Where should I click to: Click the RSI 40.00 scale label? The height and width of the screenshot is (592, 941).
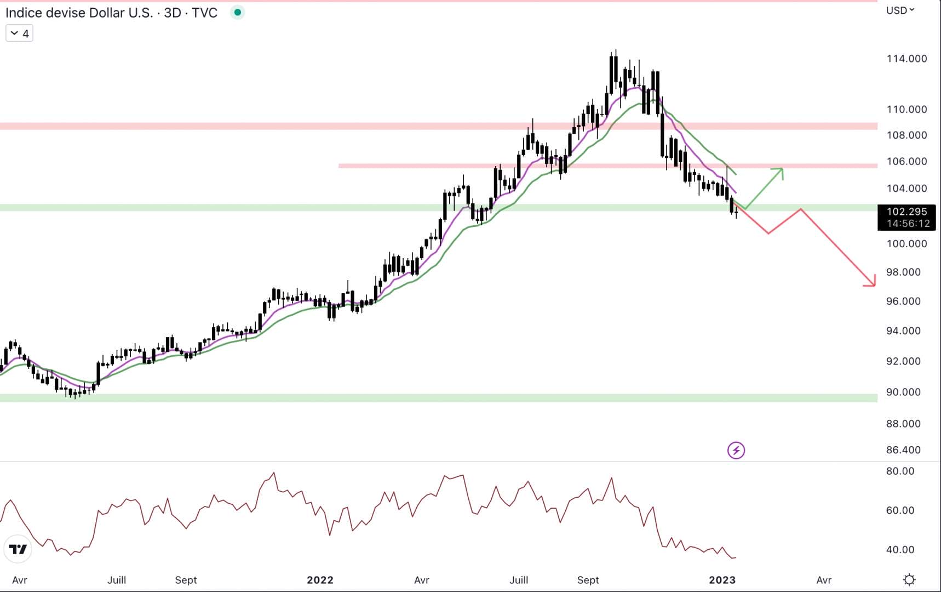coord(900,549)
